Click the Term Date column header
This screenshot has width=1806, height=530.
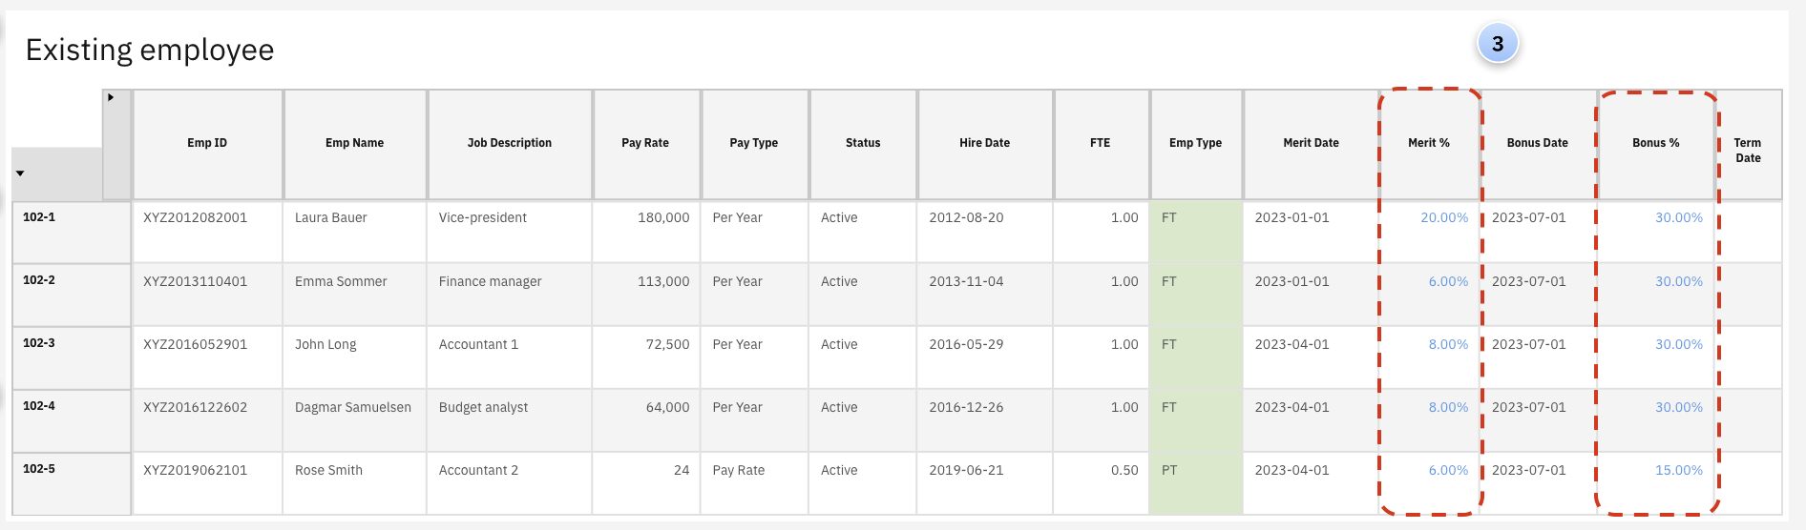point(1747,151)
